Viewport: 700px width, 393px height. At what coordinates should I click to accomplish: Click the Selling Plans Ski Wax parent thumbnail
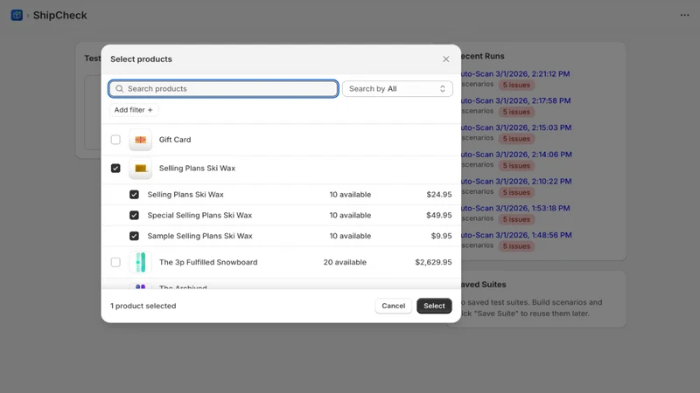click(140, 168)
